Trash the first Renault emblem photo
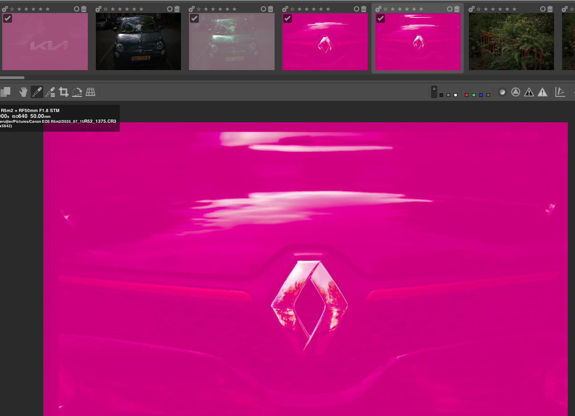575x416 pixels. coord(364,9)
